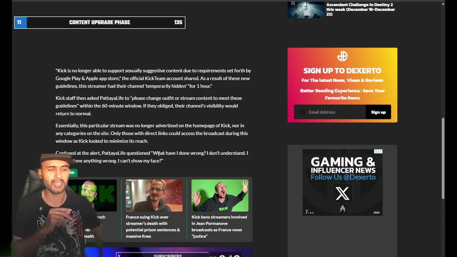Click the quote "What have I done wrong?"

[178, 153]
